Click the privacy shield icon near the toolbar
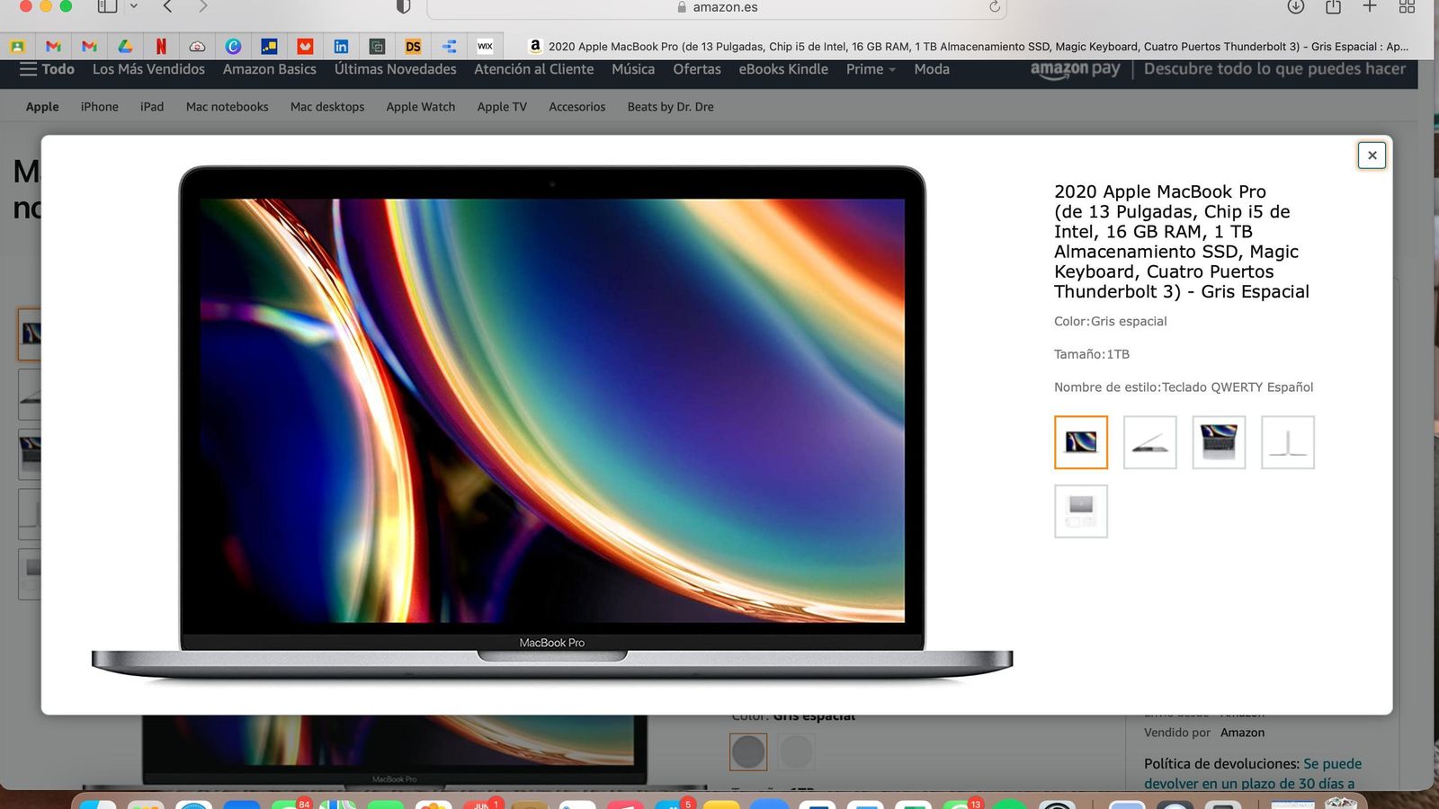 tap(402, 7)
